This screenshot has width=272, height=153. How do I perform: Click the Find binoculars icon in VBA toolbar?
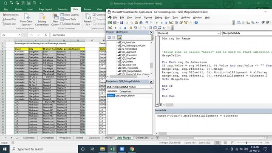coord(141,23)
